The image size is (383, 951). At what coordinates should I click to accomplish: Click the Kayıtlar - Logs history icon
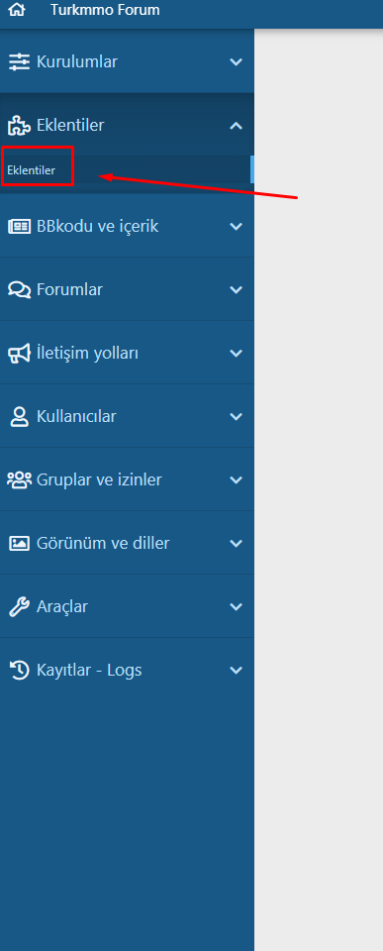click(20, 671)
